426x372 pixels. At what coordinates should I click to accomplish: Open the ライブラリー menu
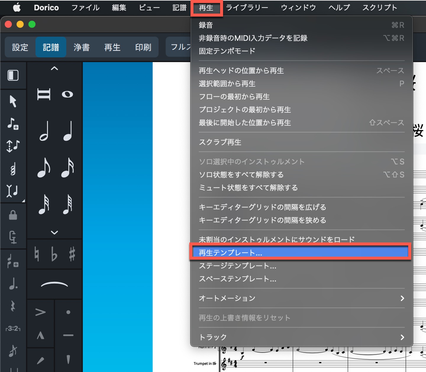247,8
